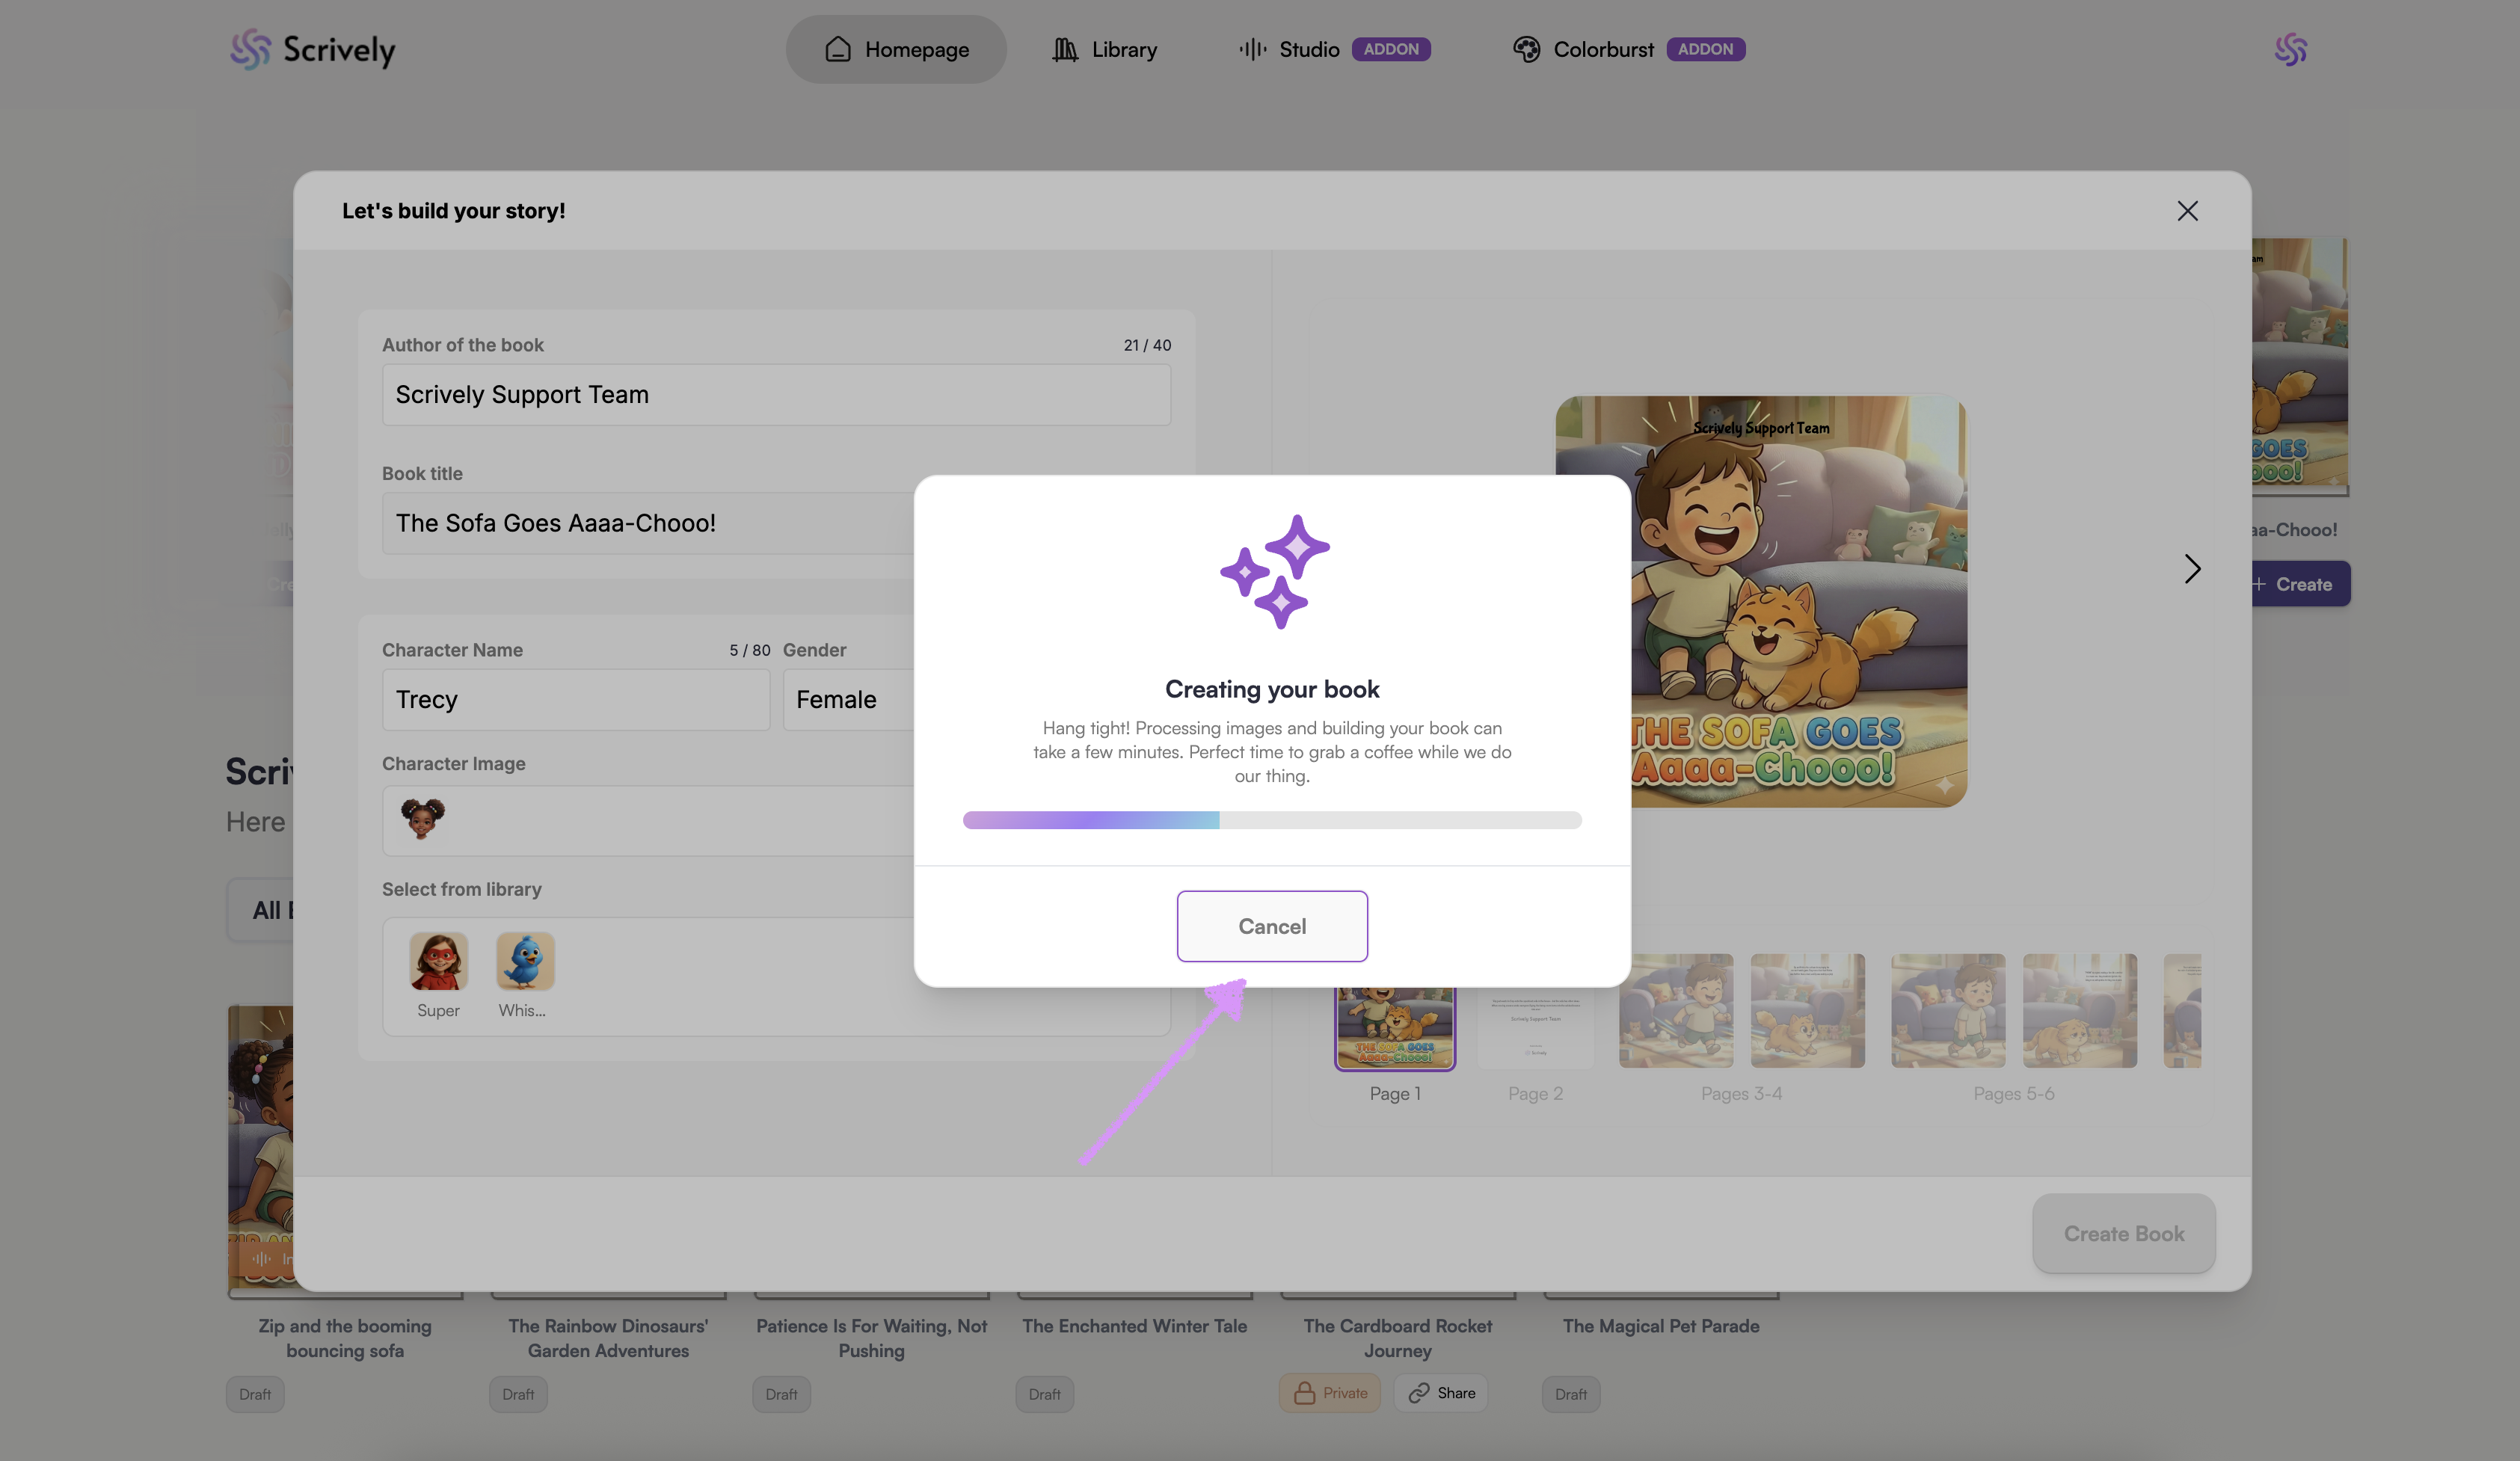Image resolution: width=2520 pixels, height=1461 pixels.
Task: Click the Scrively logo in the header
Action: click(x=312, y=49)
